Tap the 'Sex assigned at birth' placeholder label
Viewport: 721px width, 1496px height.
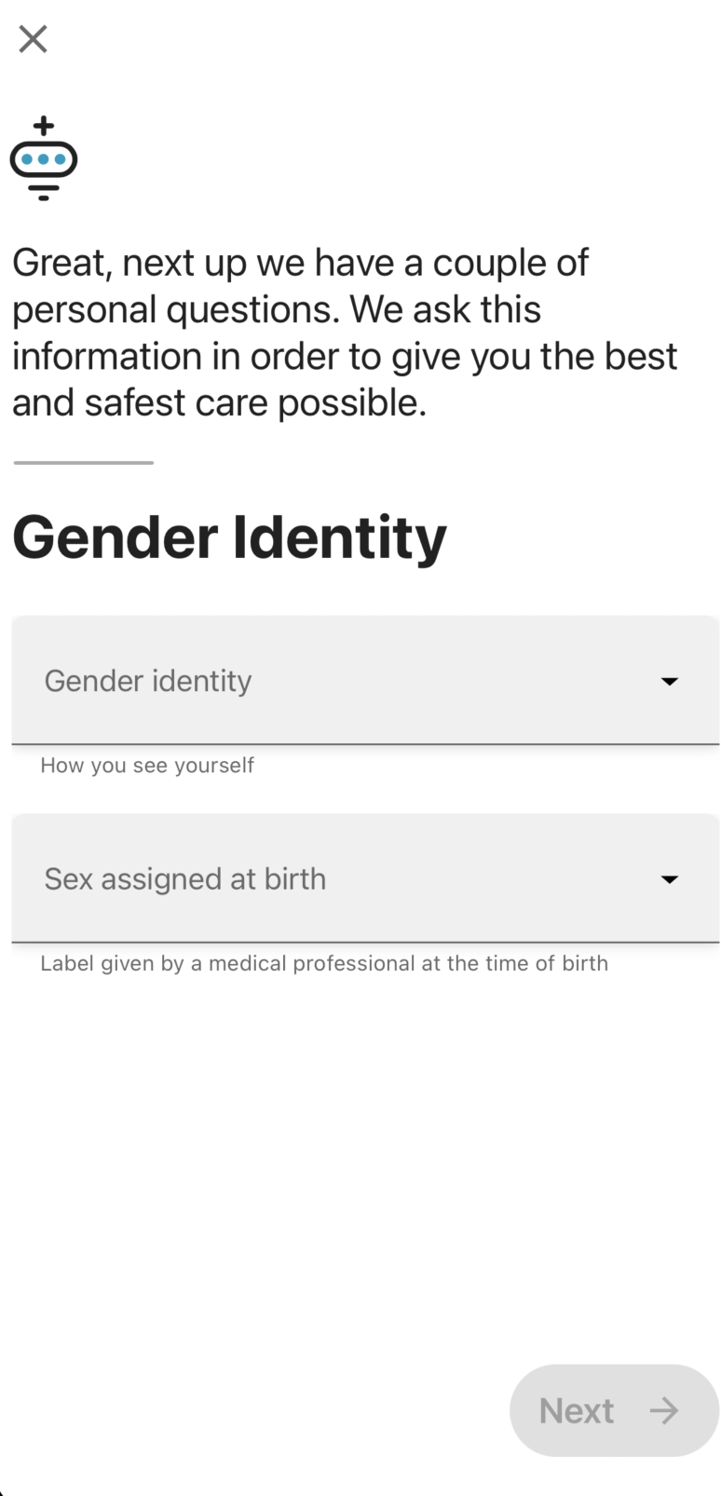coord(185,878)
